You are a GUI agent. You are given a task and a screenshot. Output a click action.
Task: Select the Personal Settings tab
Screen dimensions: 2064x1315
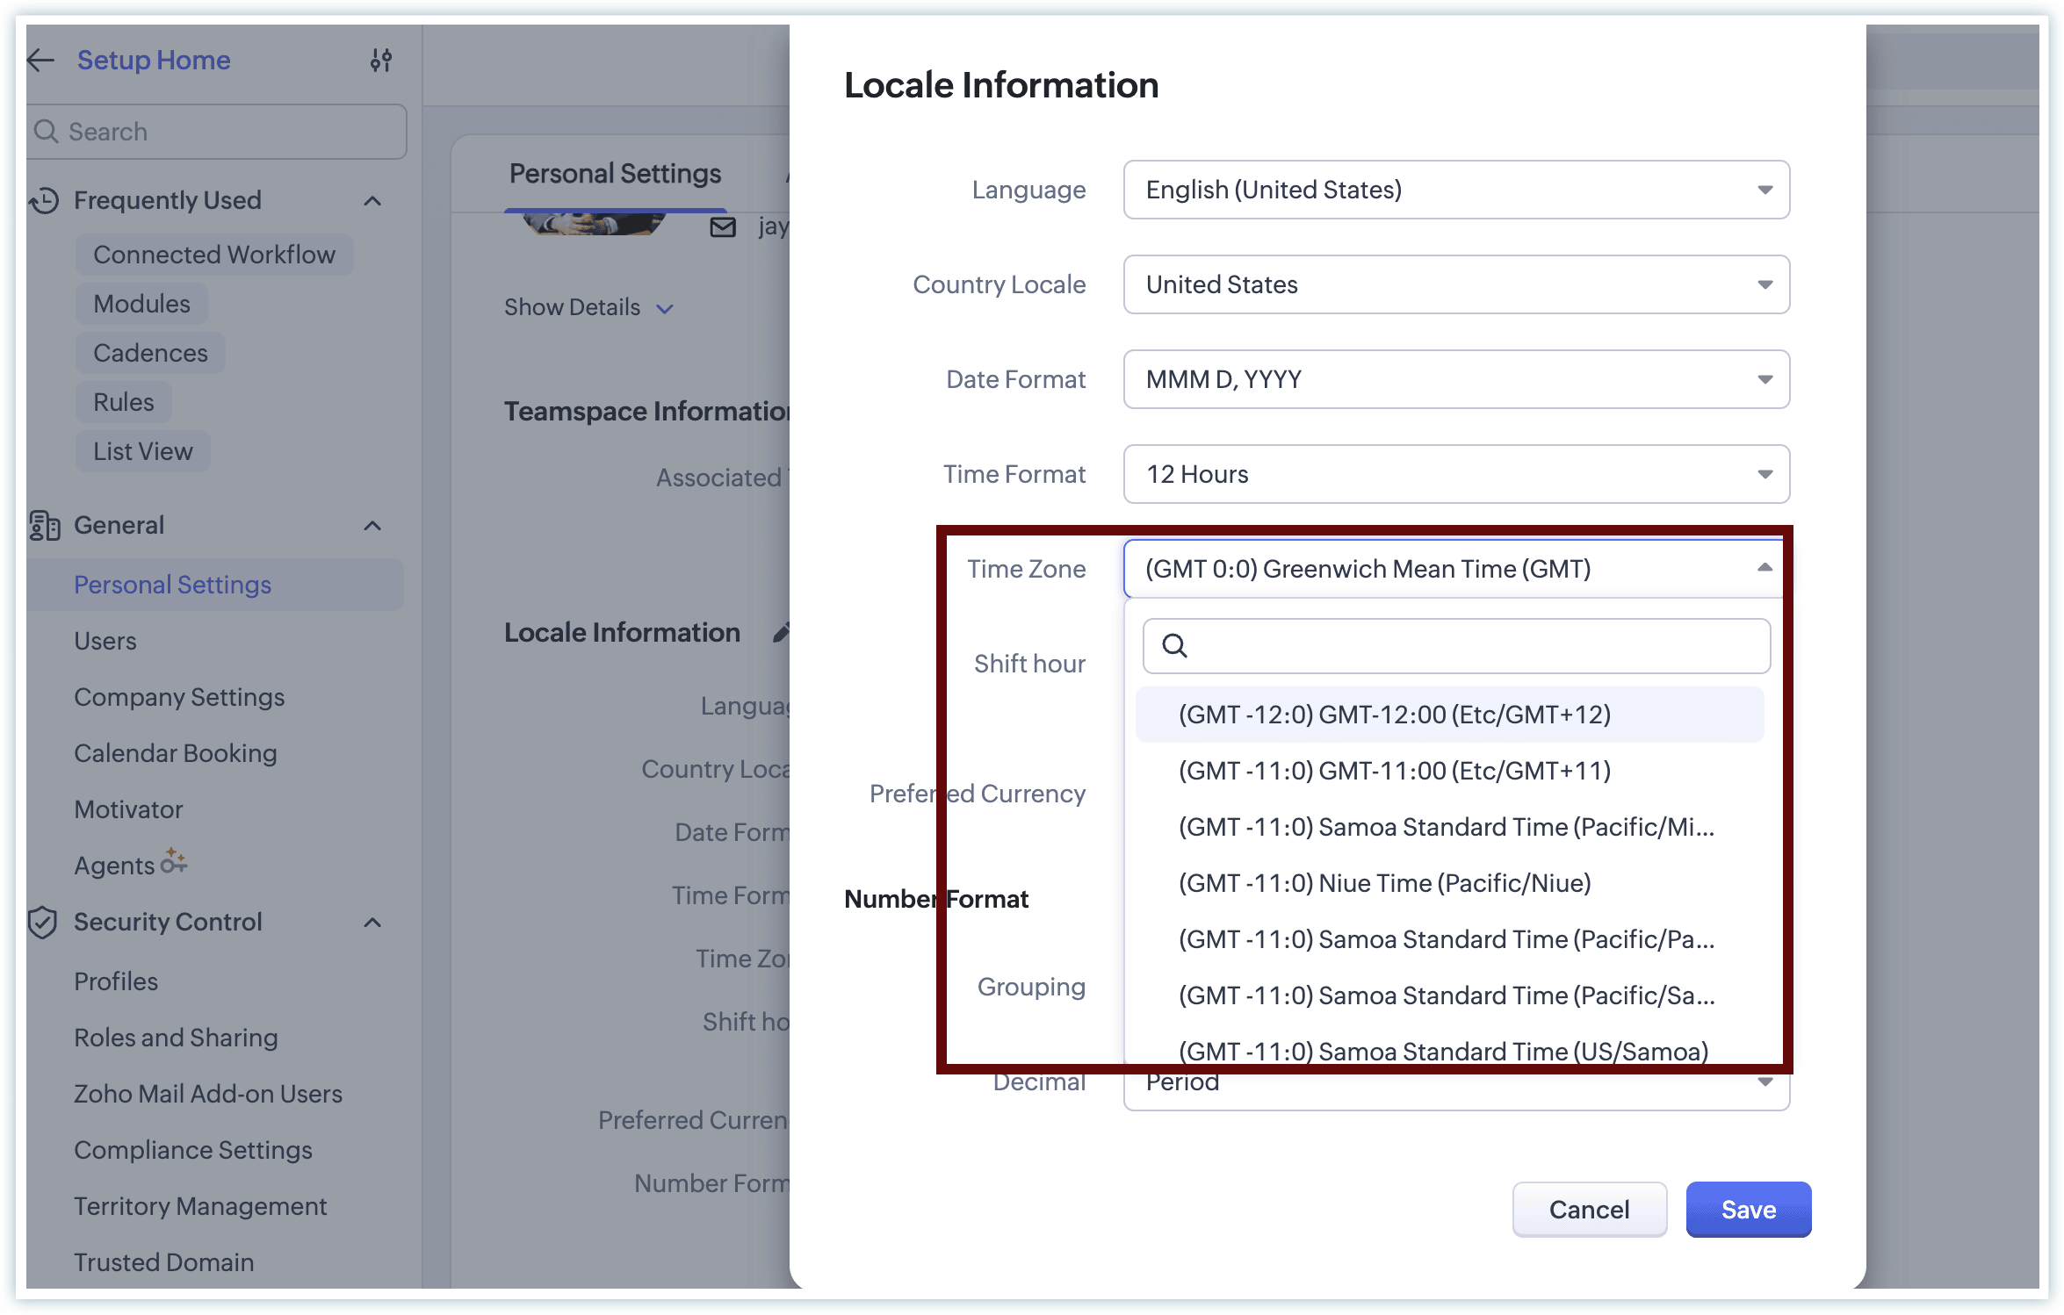coord(615,174)
